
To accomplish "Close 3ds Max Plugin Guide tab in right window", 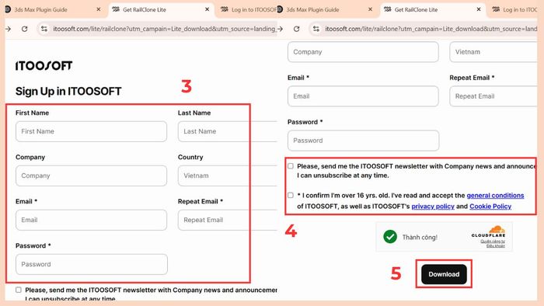I will (370, 9).
